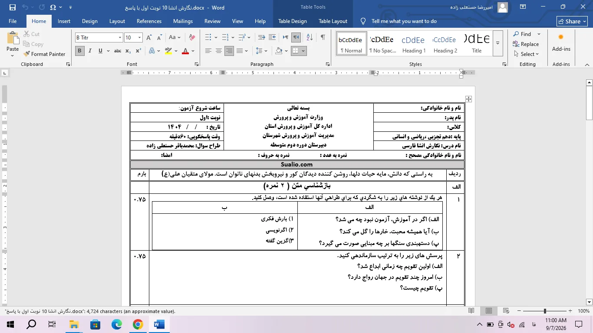Increase font size with the grow font icon
This screenshot has width=593, height=333.
click(x=149, y=38)
